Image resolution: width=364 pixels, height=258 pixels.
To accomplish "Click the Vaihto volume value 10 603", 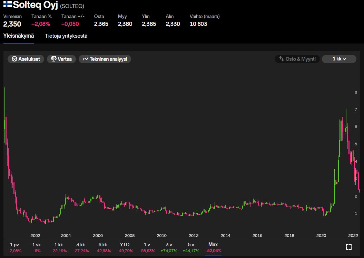I will (x=198, y=24).
